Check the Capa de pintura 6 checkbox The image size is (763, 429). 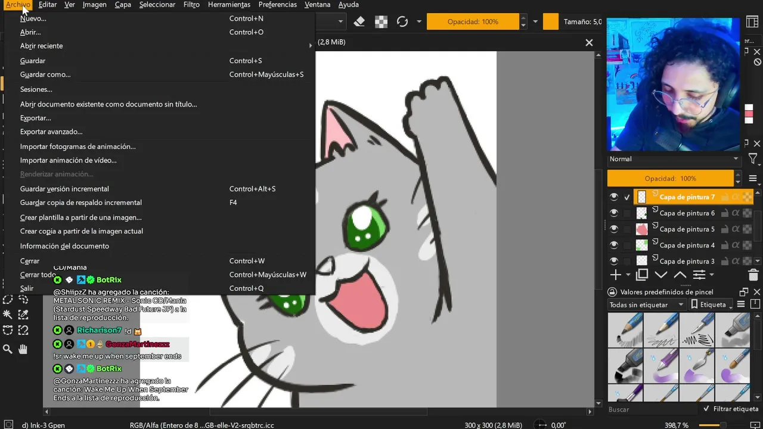tap(627, 213)
